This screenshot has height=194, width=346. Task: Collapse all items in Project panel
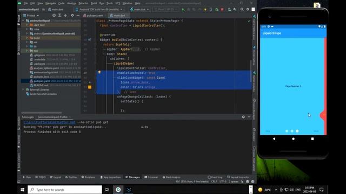[x=65, y=16]
